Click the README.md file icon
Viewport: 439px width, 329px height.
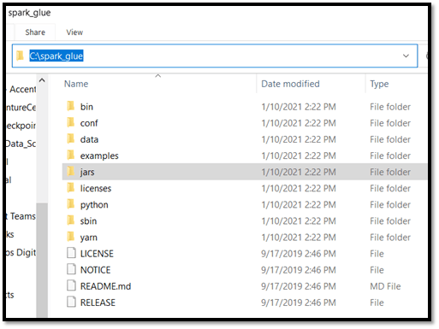(71, 285)
